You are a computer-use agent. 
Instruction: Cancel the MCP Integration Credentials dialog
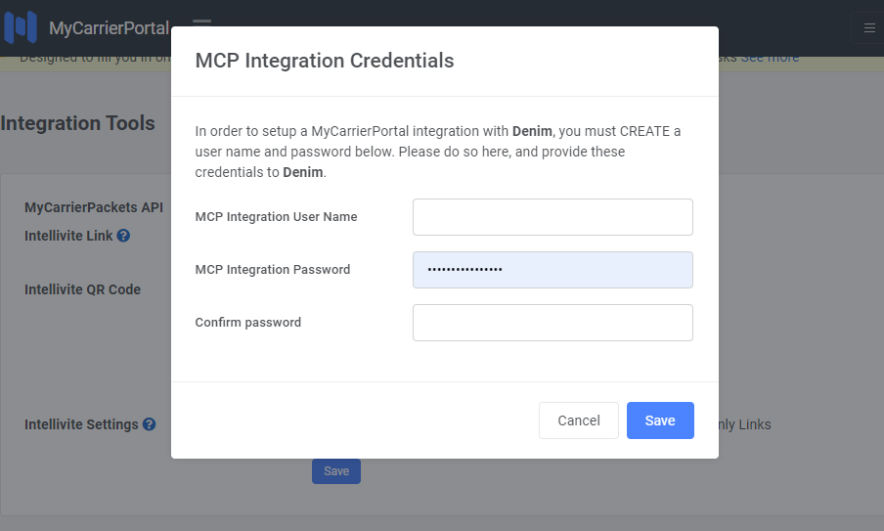click(579, 420)
